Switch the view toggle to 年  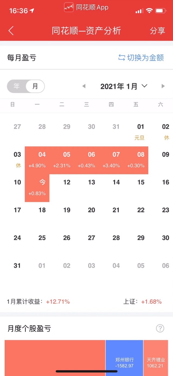17,86
